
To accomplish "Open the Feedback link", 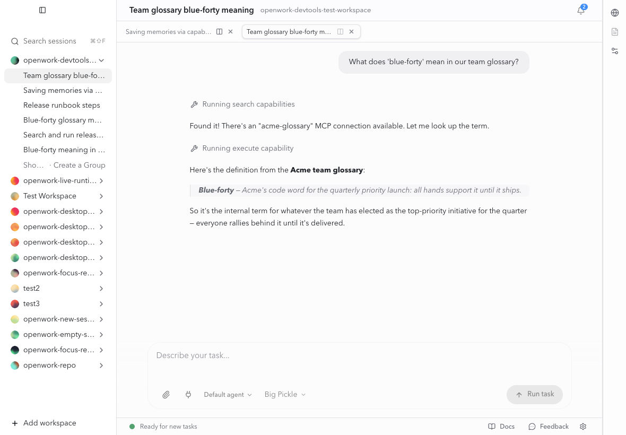I will tap(549, 427).
